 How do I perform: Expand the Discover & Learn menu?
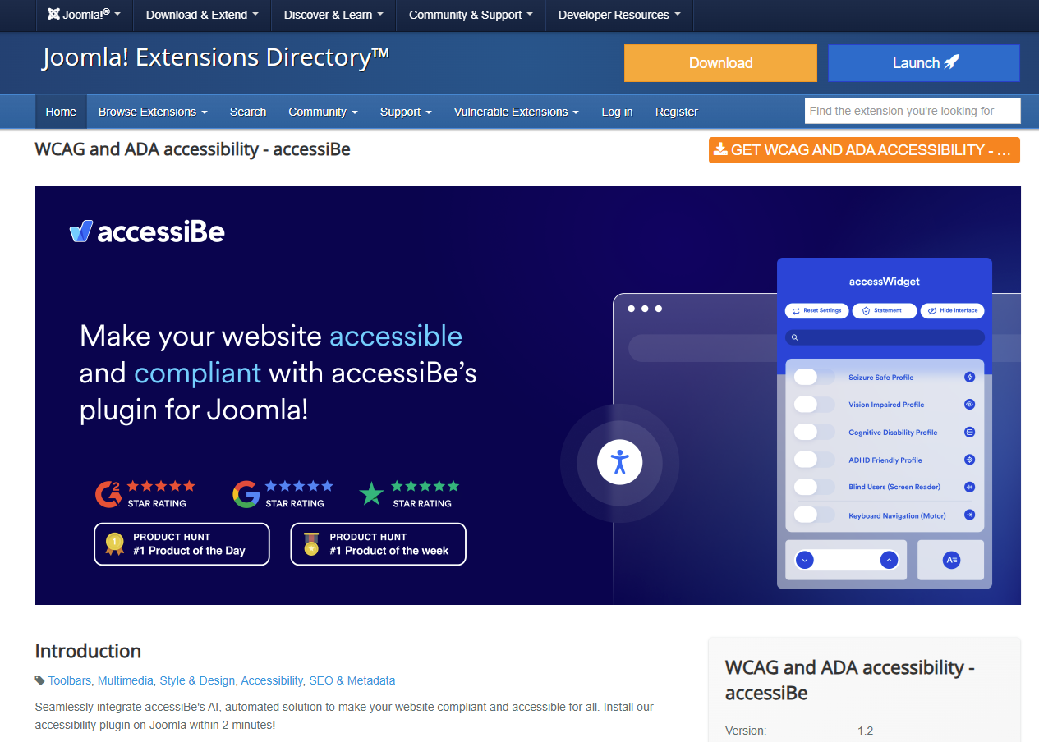333,15
